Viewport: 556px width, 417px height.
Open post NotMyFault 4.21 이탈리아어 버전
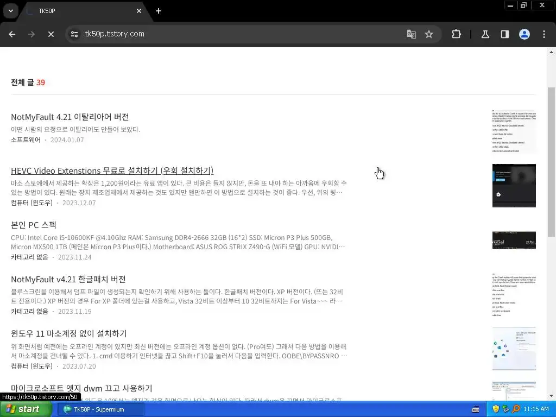point(70,117)
